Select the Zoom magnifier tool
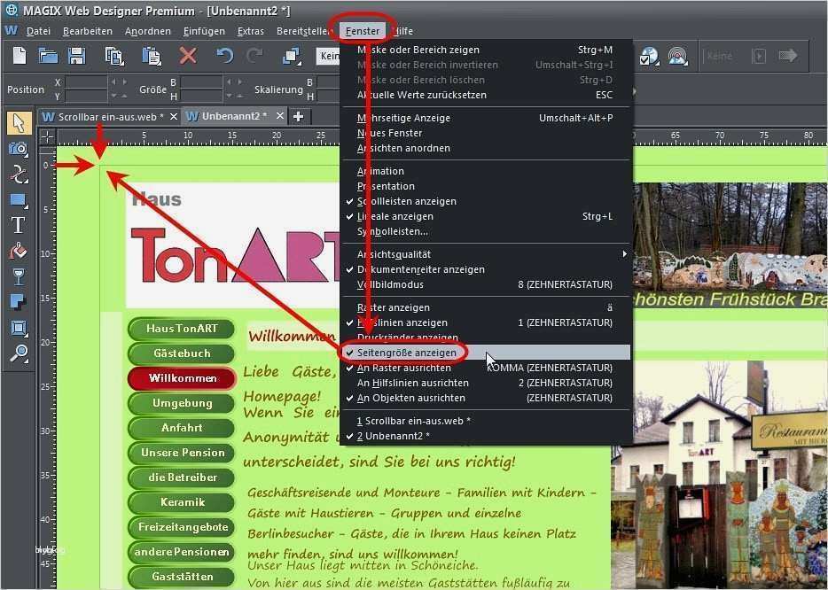The width and height of the screenshot is (828, 590). tap(19, 353)
